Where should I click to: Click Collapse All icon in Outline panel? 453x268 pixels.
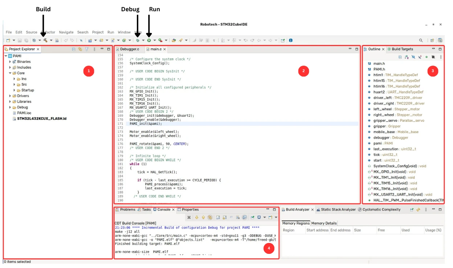point(400,57)
